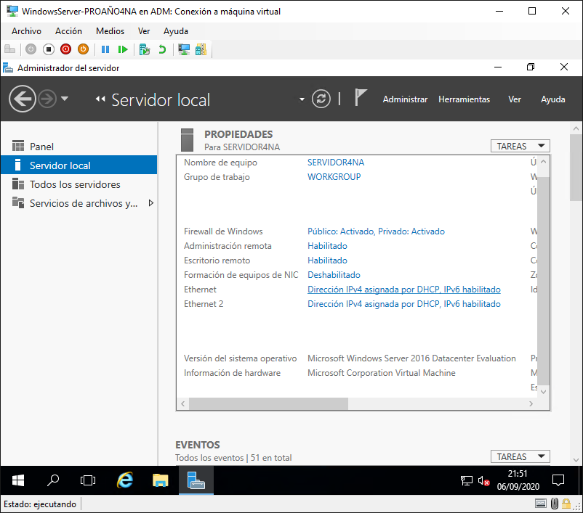Refresh Server Manager view
Image resolution: width=583 pixels, height=513 pixels.
tap(321, 99)
